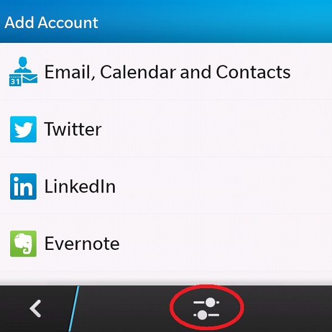Tap the Email, Calendar and Contacts icon
Viewport: 332px width, 332px height.
[x=23, y=71]
